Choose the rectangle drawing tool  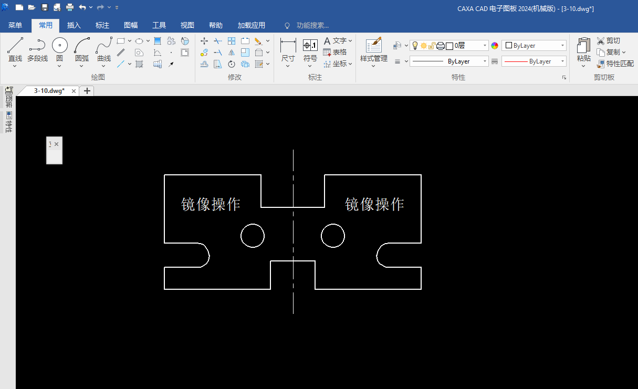click(121, 41)
